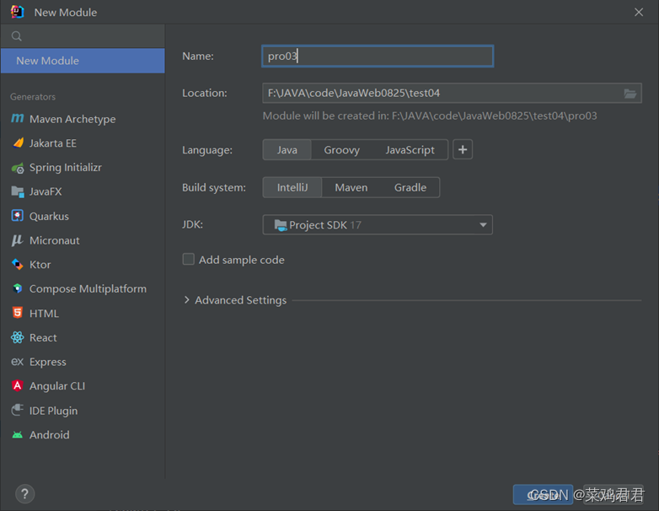The height and width of the screenshot is (511, 659).
Task: Click the Angular CLI icon
Action: 17,385
